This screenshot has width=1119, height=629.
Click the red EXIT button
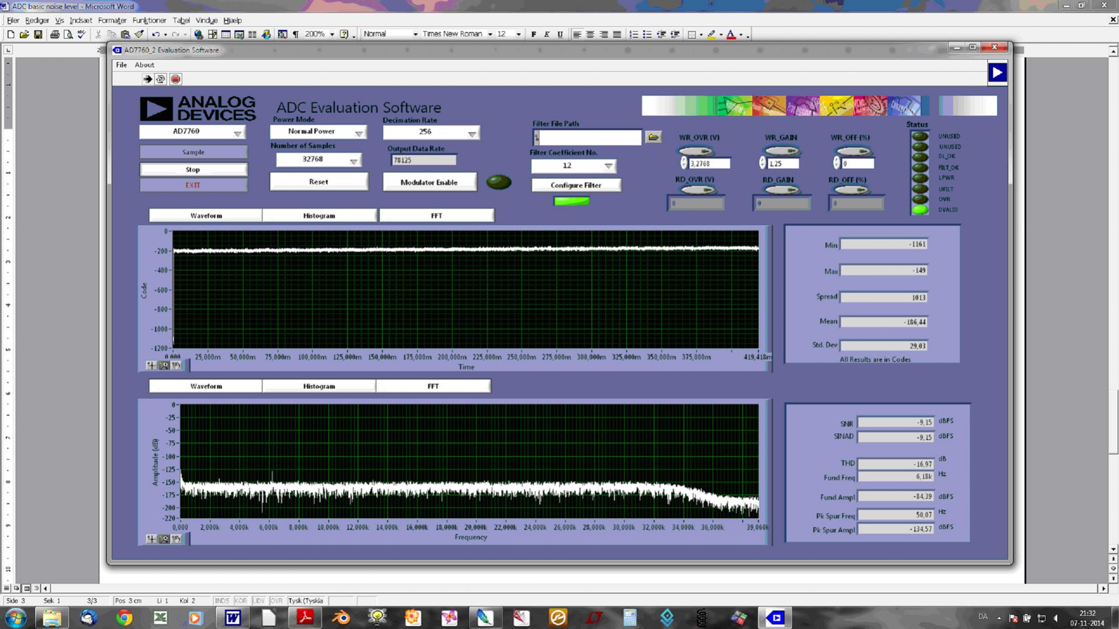(193, 185)
